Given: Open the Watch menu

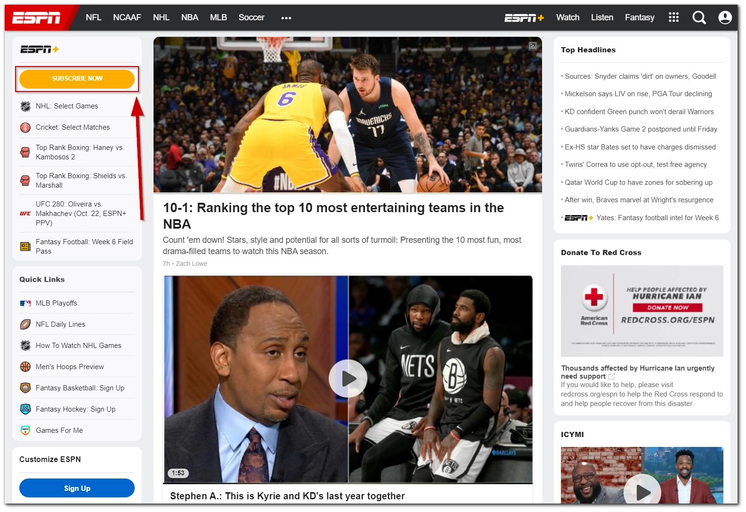Looking at the screenshot, I should (x=568, y=17).
